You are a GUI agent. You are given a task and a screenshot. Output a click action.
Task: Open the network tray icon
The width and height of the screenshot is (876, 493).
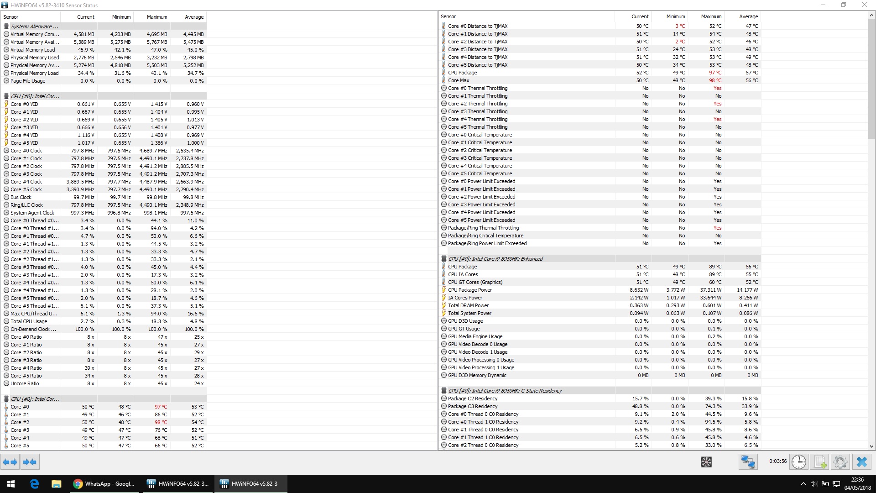836,484
